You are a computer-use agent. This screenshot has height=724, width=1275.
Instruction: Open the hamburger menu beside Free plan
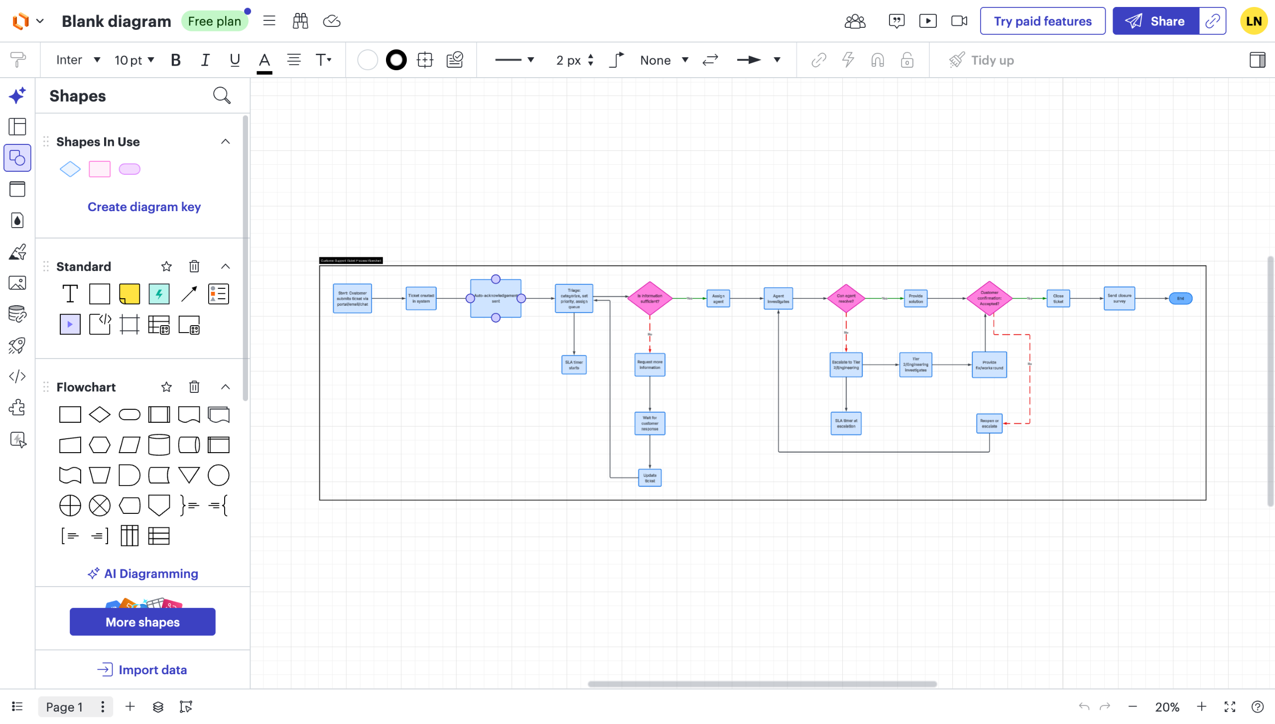pos(269,21)
